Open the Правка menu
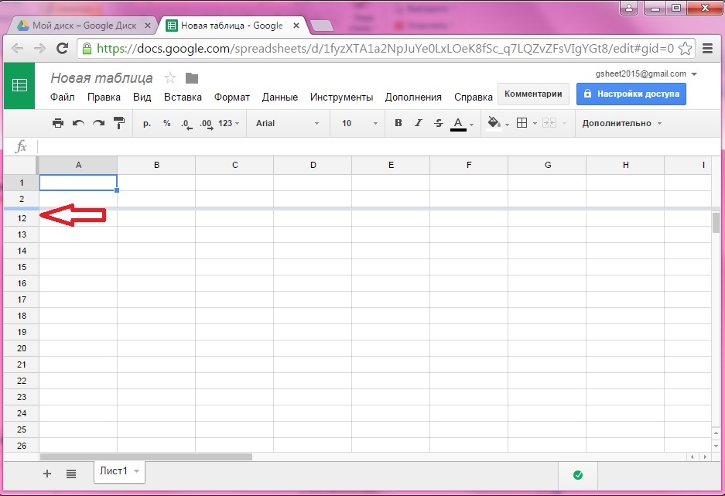The width and height of the screenshot is (725, 496). 104,97
